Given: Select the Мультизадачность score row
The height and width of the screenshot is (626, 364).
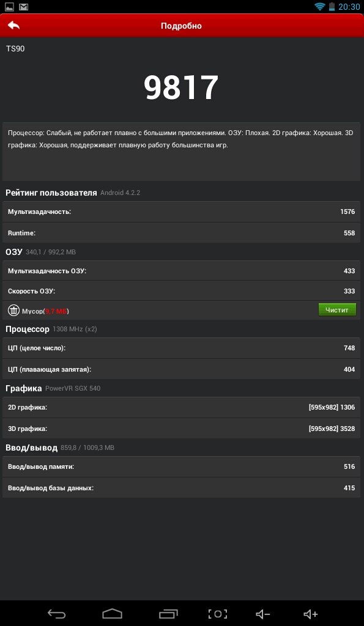Looking at the screenshot, I should 181,212.
